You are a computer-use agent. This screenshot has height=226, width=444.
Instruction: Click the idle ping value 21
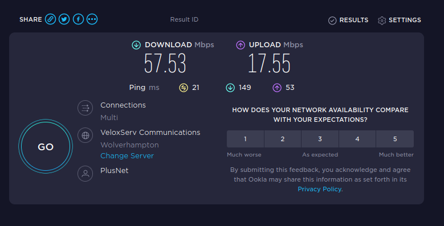(195, 88)
